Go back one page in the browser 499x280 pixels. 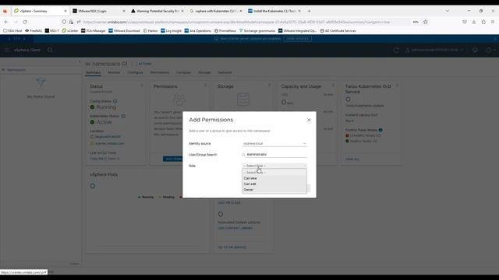(6, 22)
